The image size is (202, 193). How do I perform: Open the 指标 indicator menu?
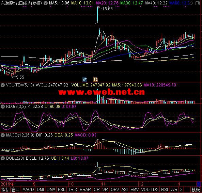click(5, 190)
